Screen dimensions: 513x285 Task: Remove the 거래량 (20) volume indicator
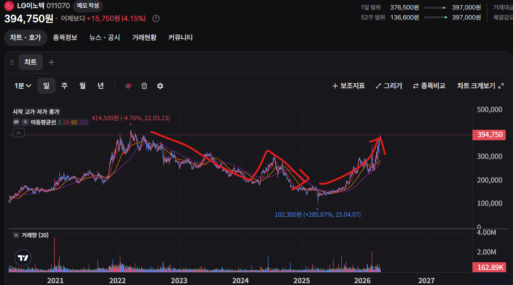(16, 235)
